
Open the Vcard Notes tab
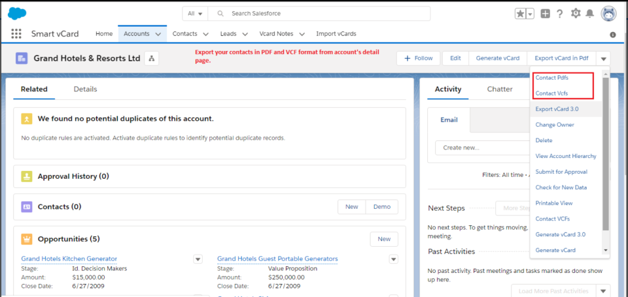[276, 34]
